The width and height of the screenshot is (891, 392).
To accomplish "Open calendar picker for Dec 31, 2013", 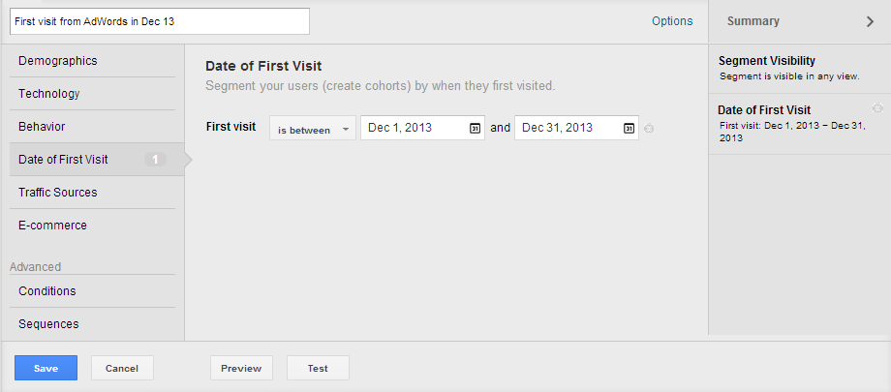I will tap(629, 129).
